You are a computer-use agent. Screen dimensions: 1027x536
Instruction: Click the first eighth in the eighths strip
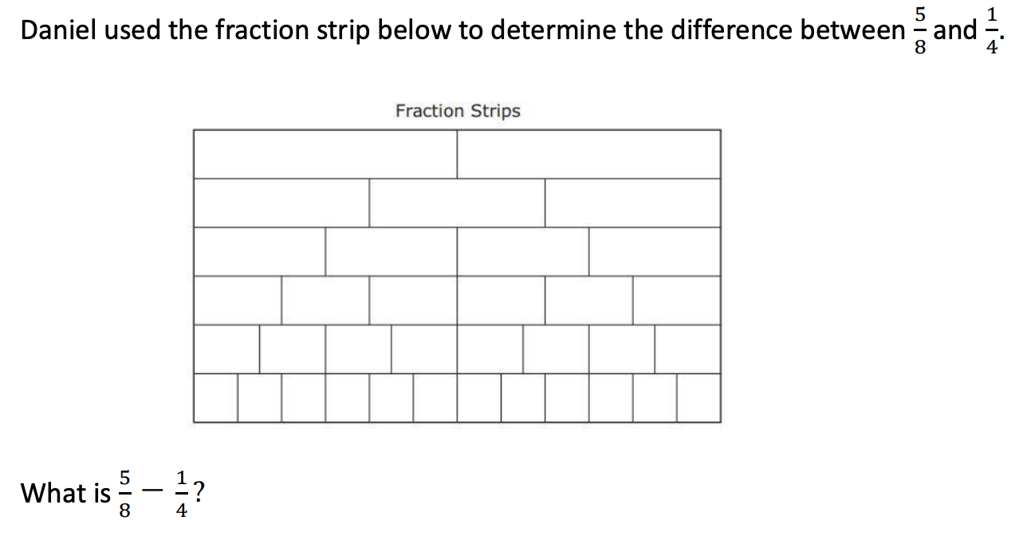click(x=226, y=349)
